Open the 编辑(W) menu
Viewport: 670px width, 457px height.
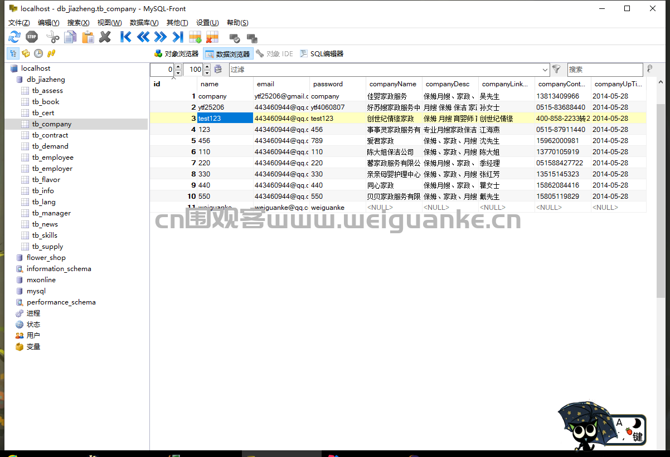[x=48, y=23]
